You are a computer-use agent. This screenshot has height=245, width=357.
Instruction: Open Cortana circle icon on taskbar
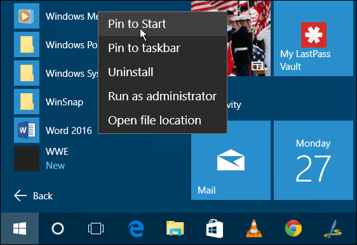coord(58,228)
